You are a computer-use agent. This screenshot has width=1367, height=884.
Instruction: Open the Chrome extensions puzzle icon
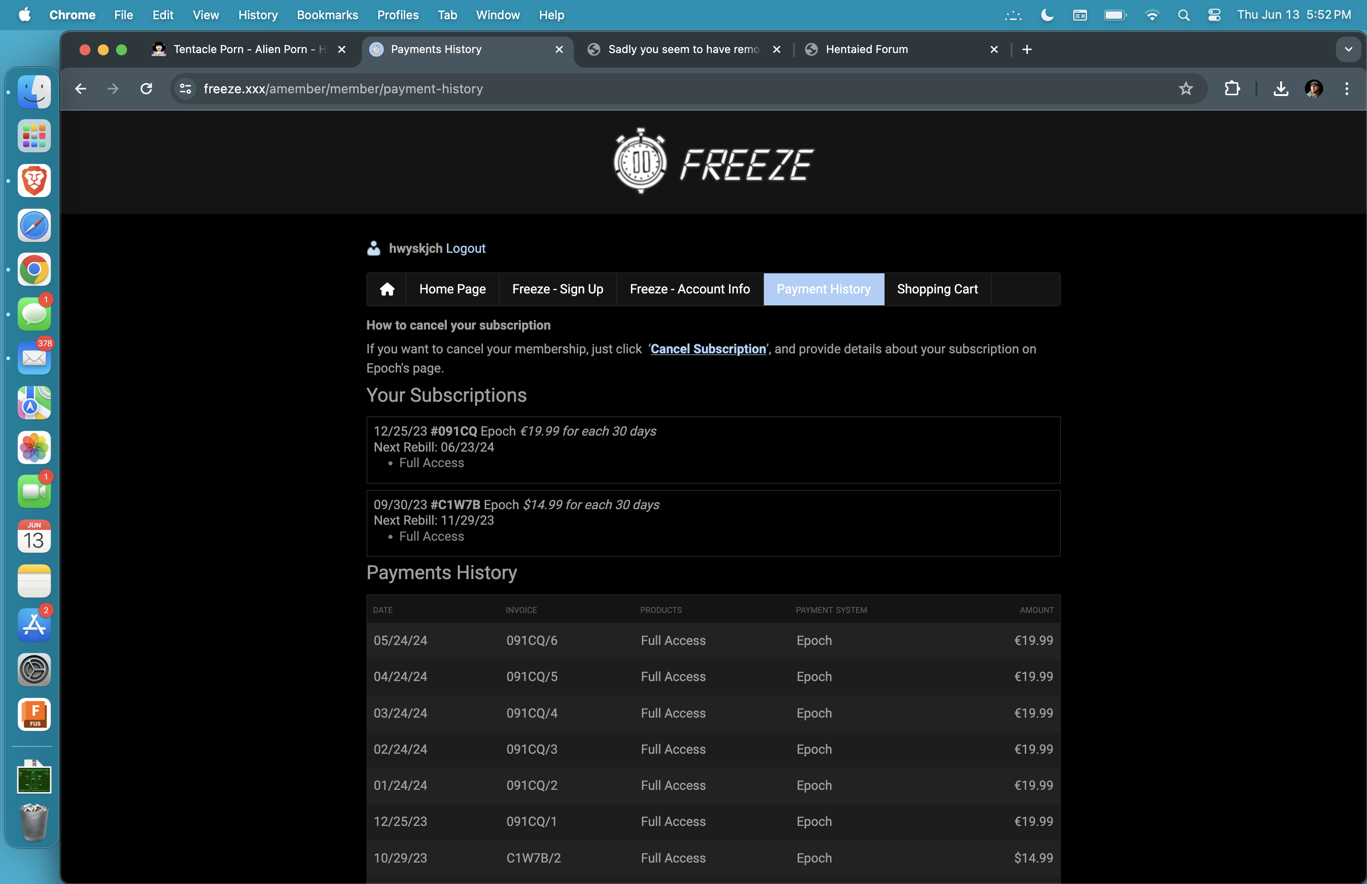pyautogui.click(x=1232, y=89)
